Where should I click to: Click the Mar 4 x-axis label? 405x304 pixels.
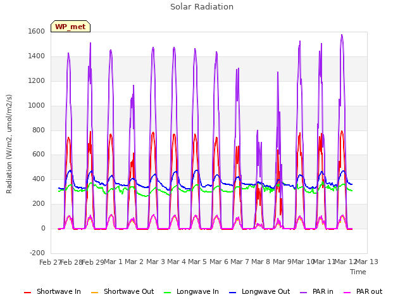177,262
